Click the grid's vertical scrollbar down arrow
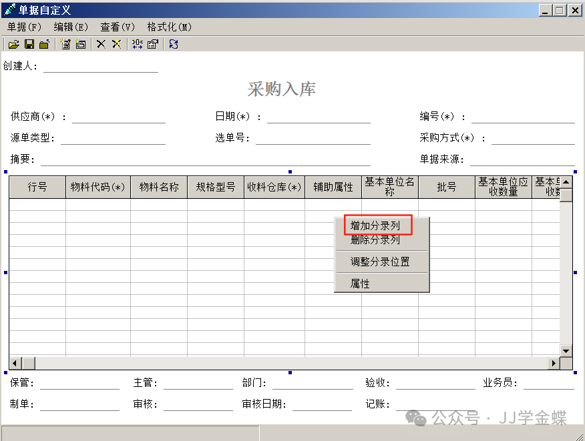This screenshot has width=585, height=441. (566, 350)
